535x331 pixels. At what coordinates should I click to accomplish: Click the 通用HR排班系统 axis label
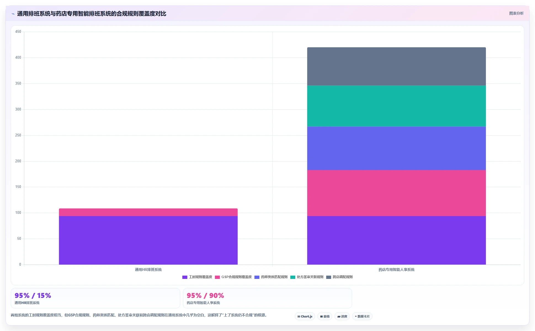coord(148,270)
